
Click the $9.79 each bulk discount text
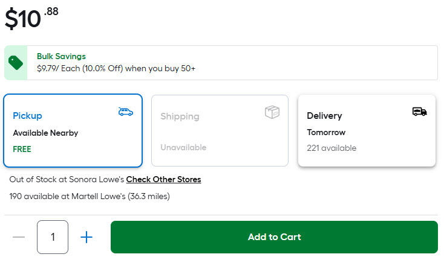click(x=116, y=69)
